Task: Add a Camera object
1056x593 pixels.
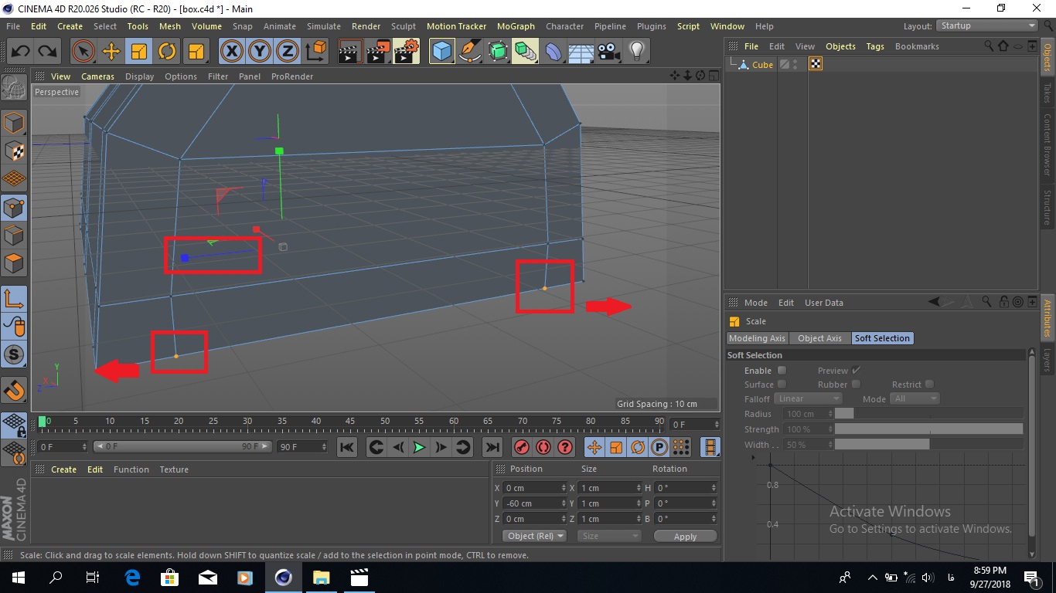Action: point(609,52)
